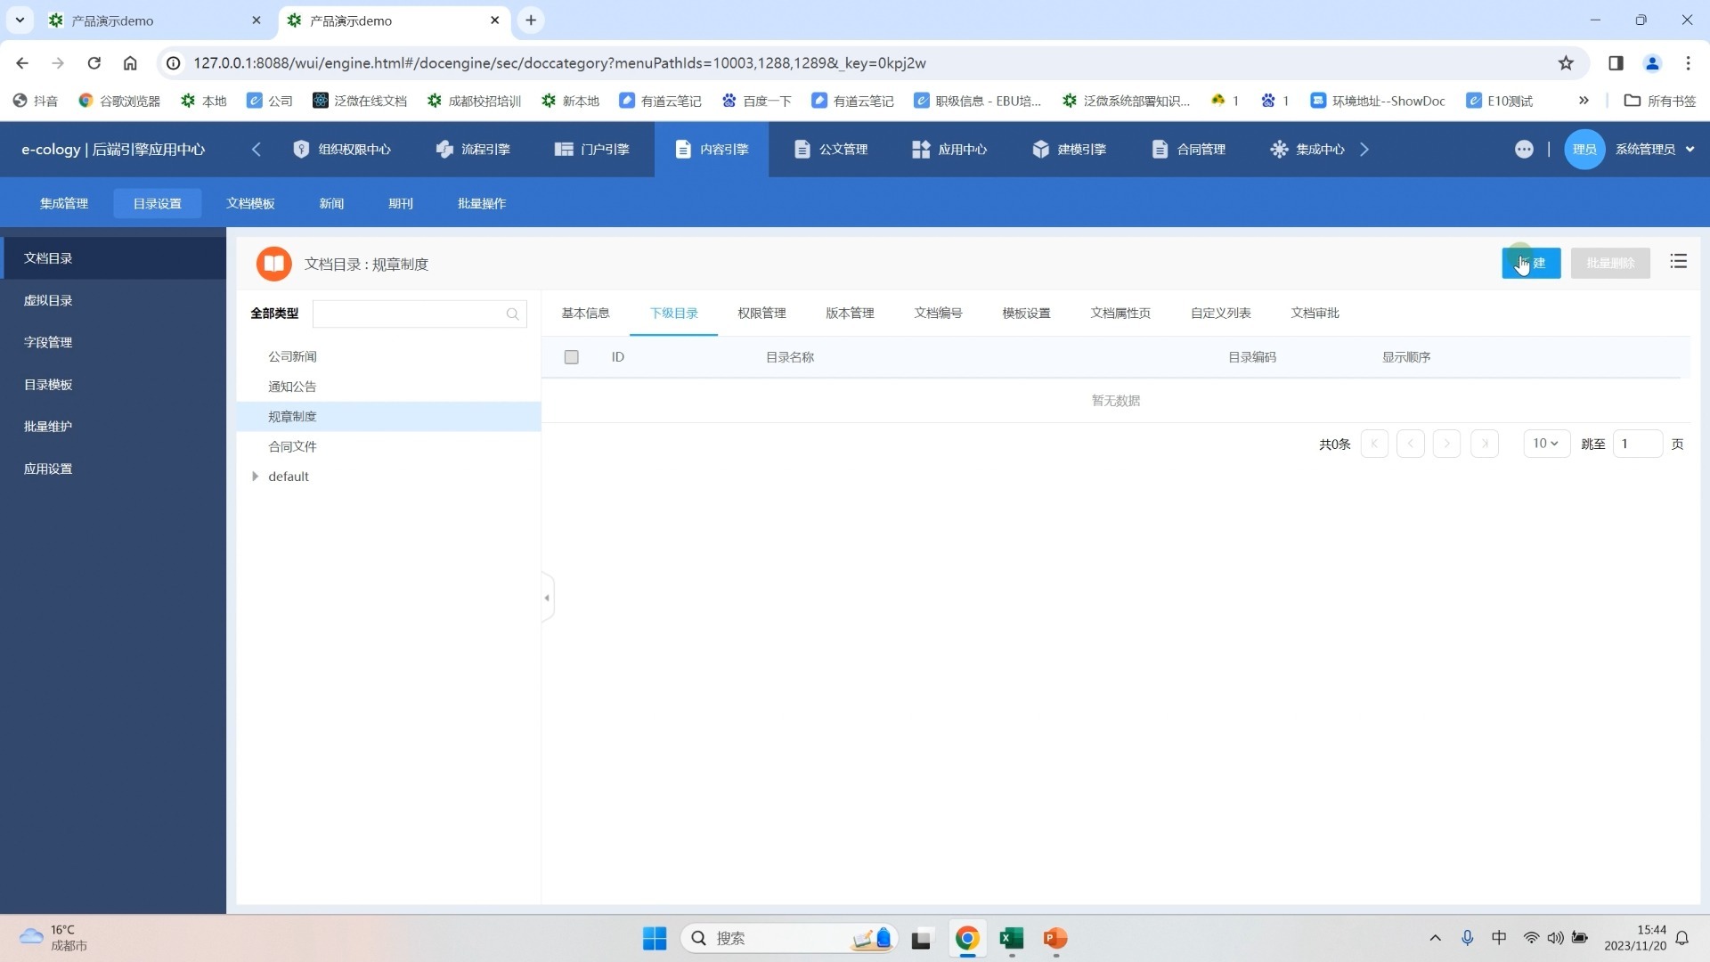The height and width of the screenshot is (962, 1710).
Task: Open 虚拟目录 in the left sidebar
Action: pyautogui.click(x=113, y=300)
